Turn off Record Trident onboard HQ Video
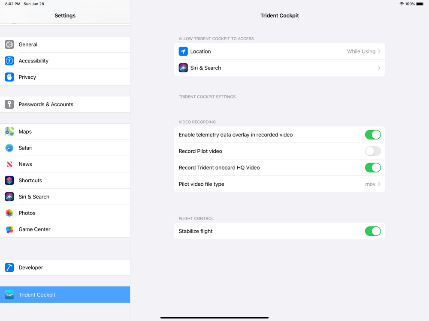Viewport: 429px width, 321px height. [x=373, y=167]
